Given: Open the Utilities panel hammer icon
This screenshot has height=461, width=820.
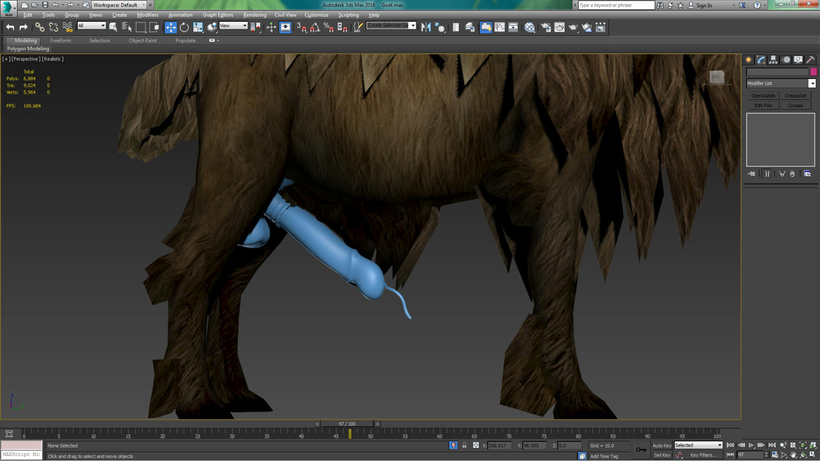Looking at the screenshot, I should [810, 60].
